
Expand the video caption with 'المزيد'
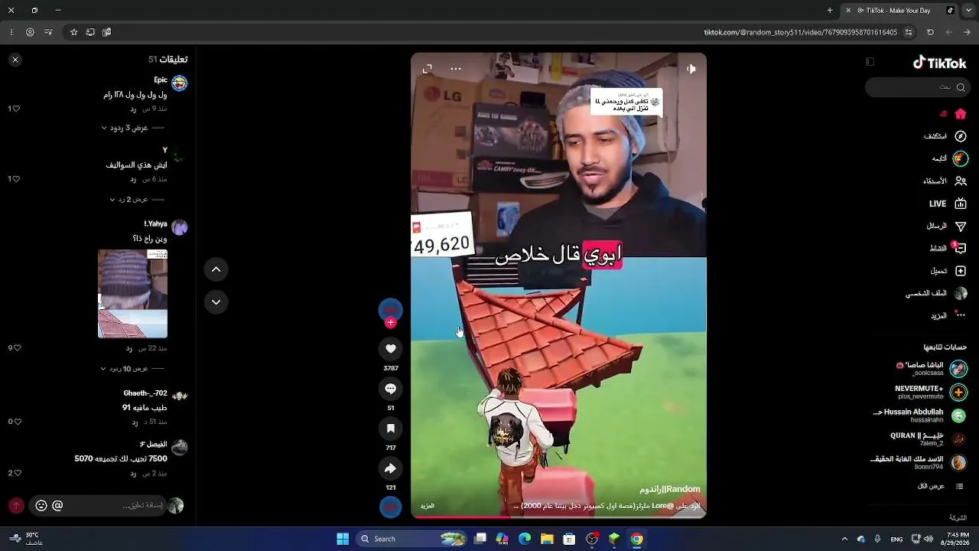pos(428,506)
